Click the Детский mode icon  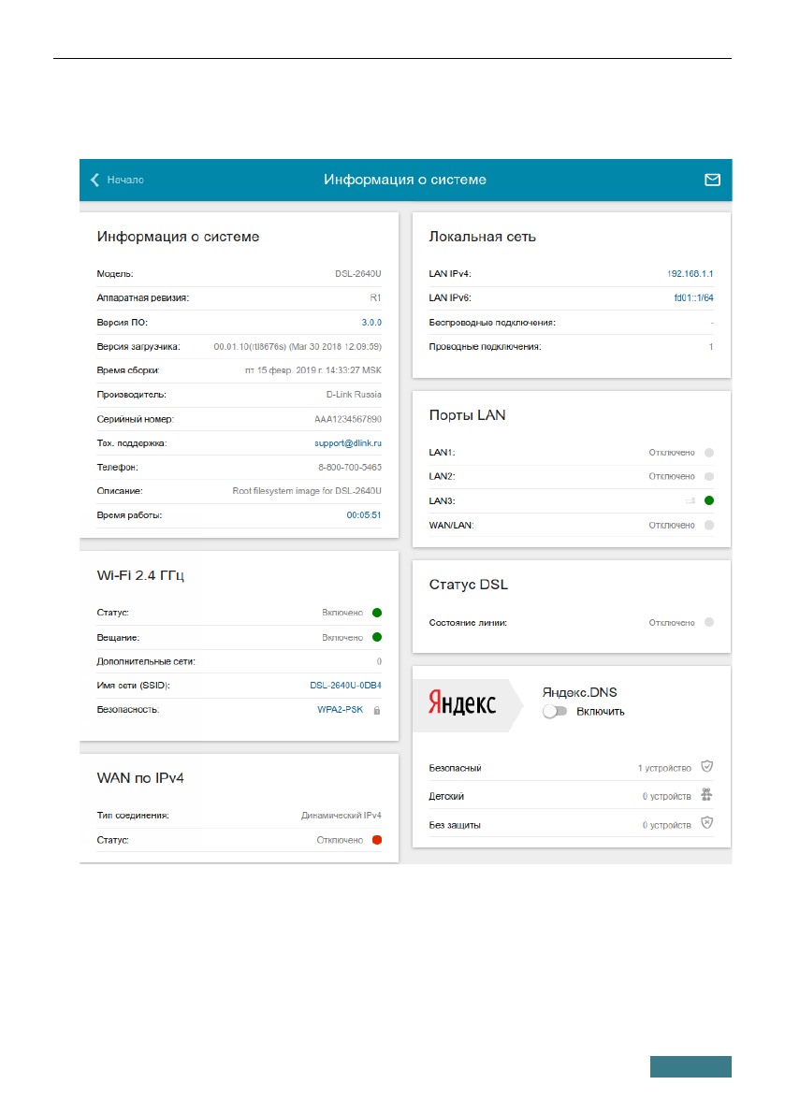point(706,794)
